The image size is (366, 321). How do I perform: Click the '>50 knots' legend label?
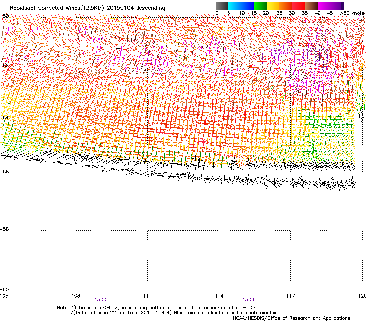[x=352, y=13]
